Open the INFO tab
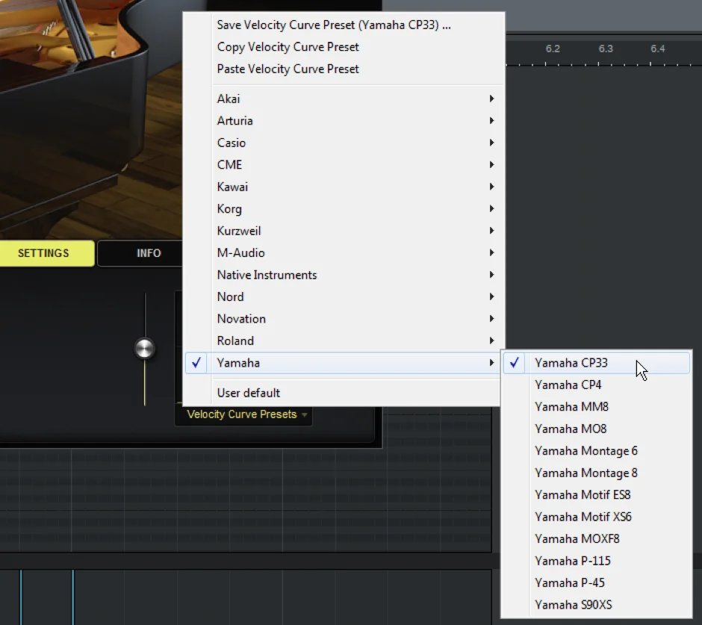702x625 pixels. (x=140, y=253)
